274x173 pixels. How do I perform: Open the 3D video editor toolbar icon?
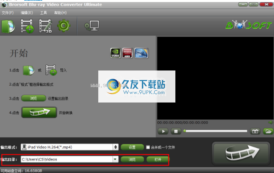tap(45, 26)
